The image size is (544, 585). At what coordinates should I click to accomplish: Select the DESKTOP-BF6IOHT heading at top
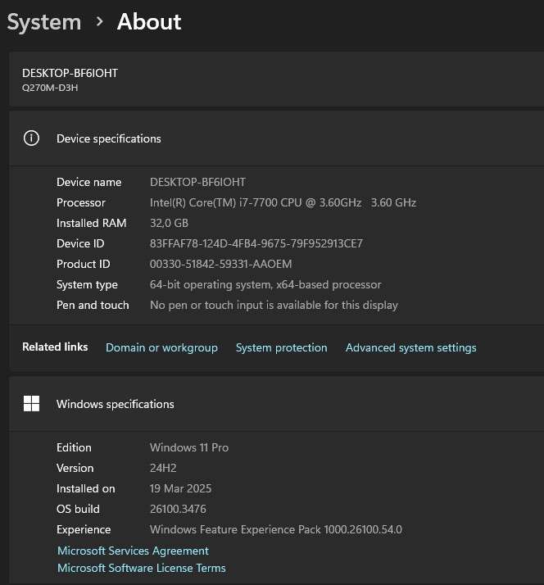pos(70,73)
